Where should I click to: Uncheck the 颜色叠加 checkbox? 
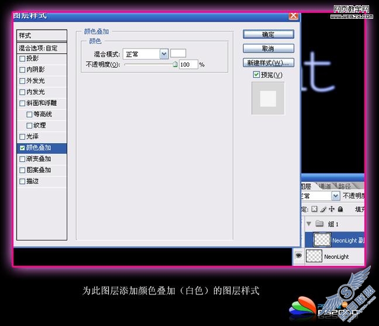tap(22, 148)
